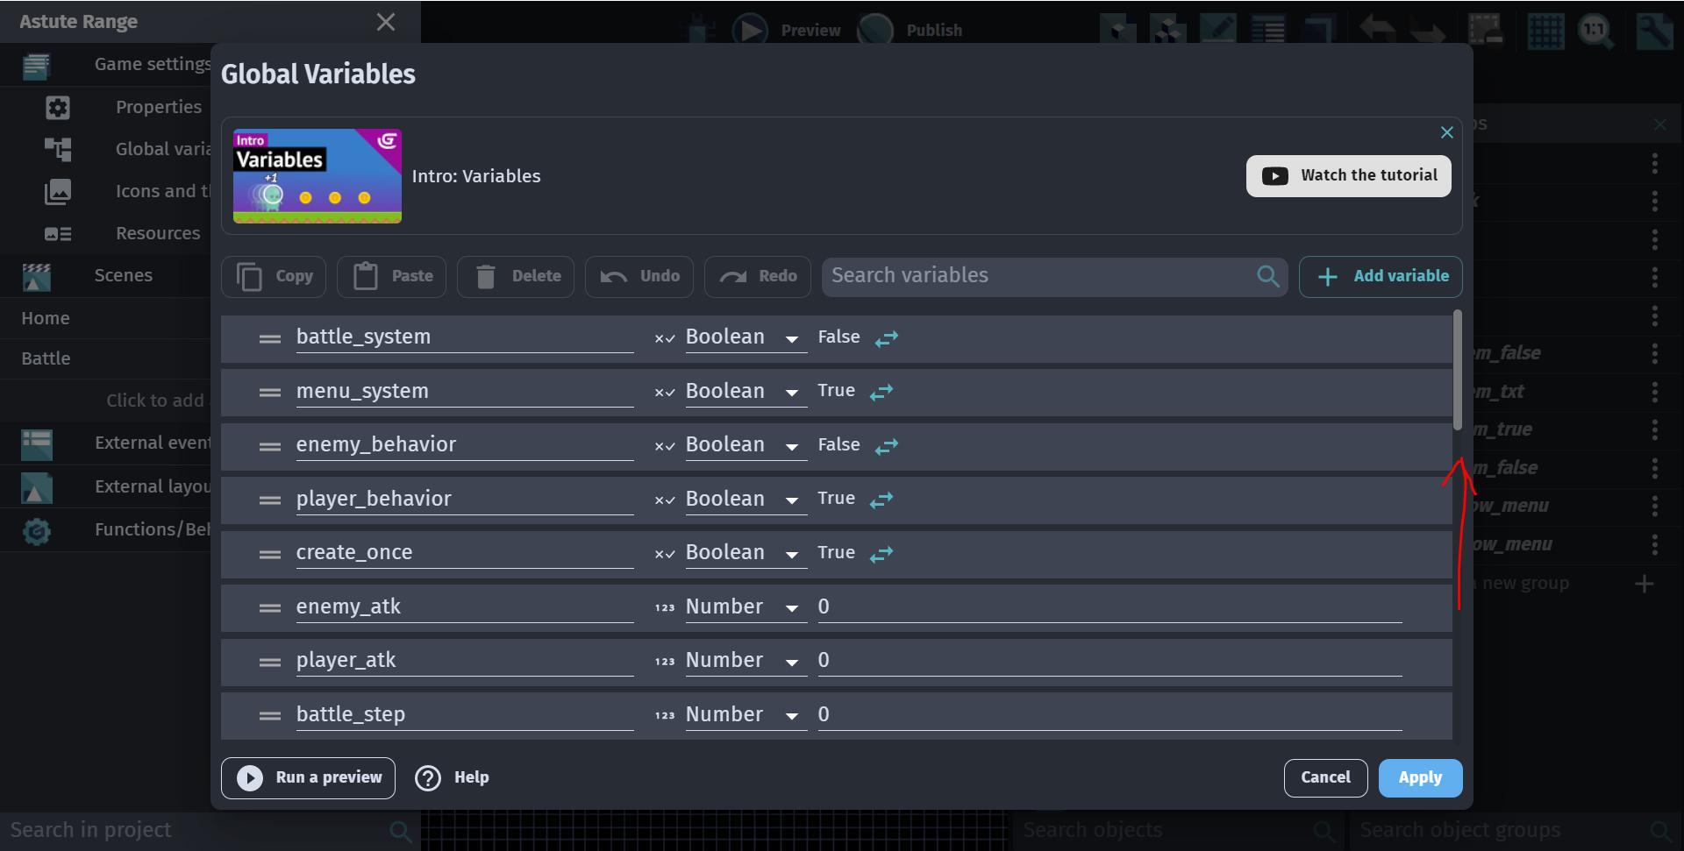
Task: Click the Undo arrow icon
Action: [614, 276]
